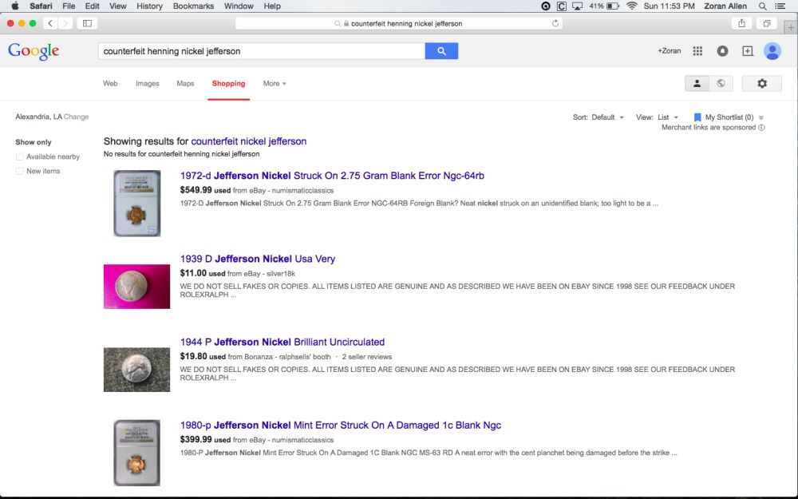798x499 pixels.
Task: Select the Shopping tab
Action: coord(228,84)
